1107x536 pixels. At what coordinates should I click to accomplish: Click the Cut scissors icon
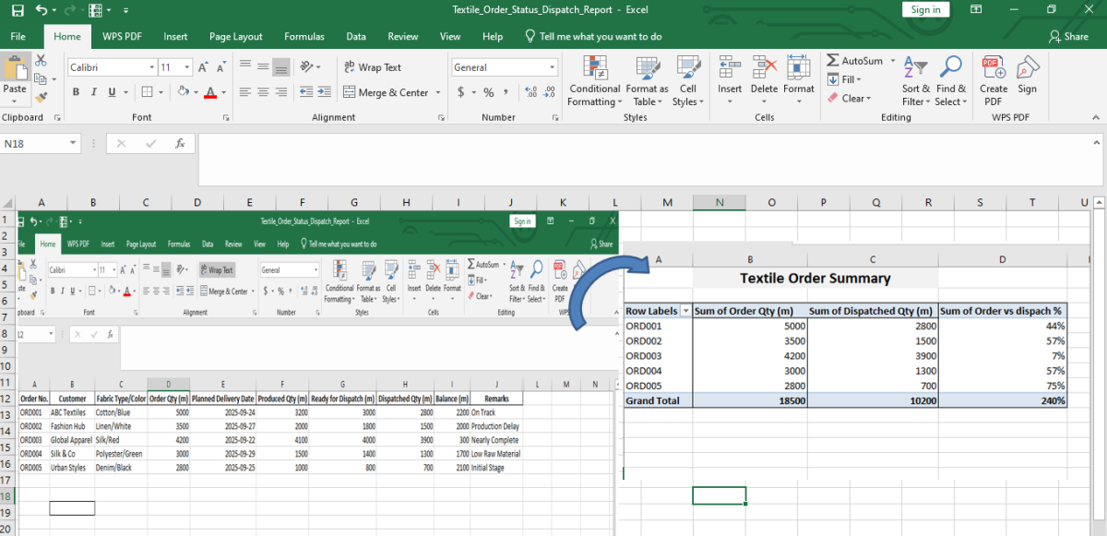[42, 61]
